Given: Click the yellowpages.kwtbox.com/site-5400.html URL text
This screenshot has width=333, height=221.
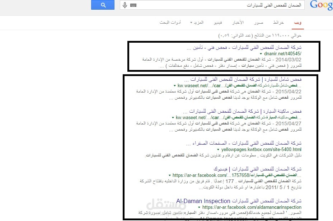Looking at the screenshot, I should click(261, 150).
